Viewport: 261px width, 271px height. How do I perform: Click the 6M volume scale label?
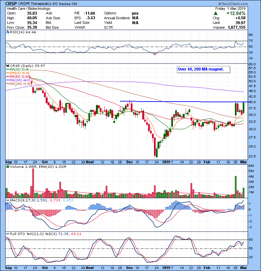click(x=251, y=166)
